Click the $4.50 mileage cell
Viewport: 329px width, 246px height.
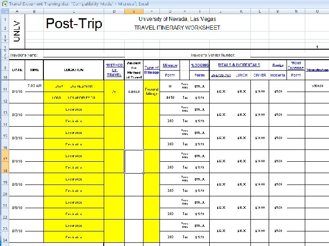point(170,97)
